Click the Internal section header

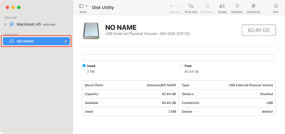click(x=10, y=17)
